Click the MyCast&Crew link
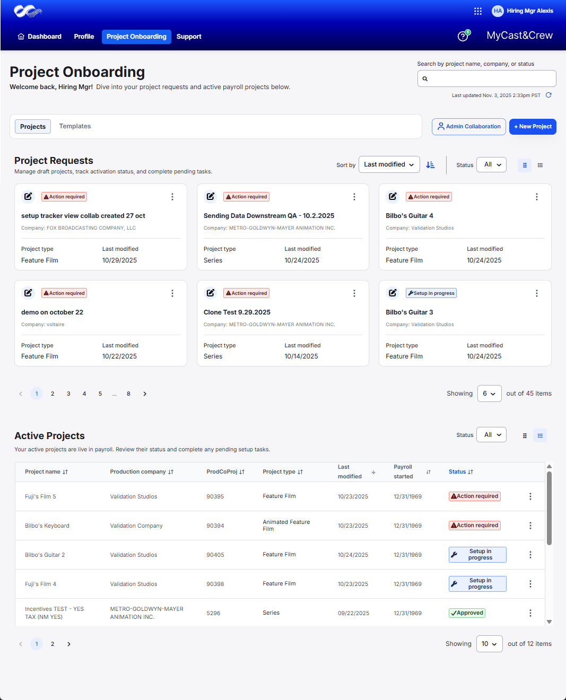The image size is (566, 700). (x=519, y=36)
